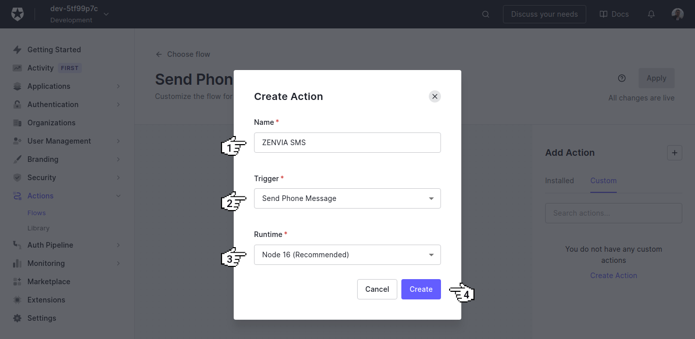
Task: Click the Create Action link in right panel
Action: pyautogui.click(x=613, y=275)
